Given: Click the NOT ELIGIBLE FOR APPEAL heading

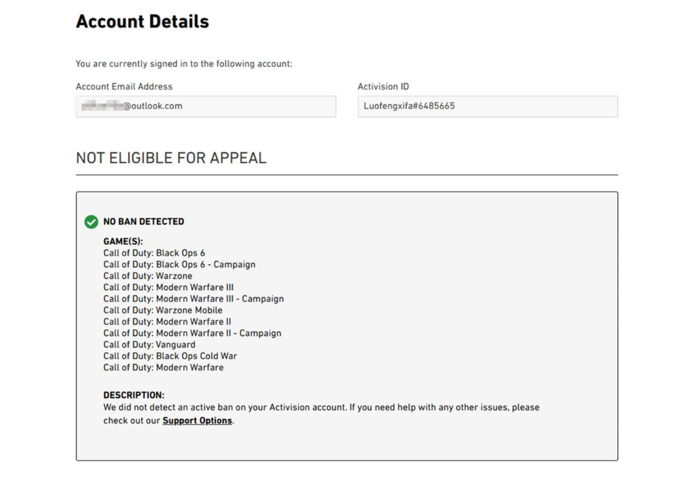Looking at the screenshot, I should [172, 158].
